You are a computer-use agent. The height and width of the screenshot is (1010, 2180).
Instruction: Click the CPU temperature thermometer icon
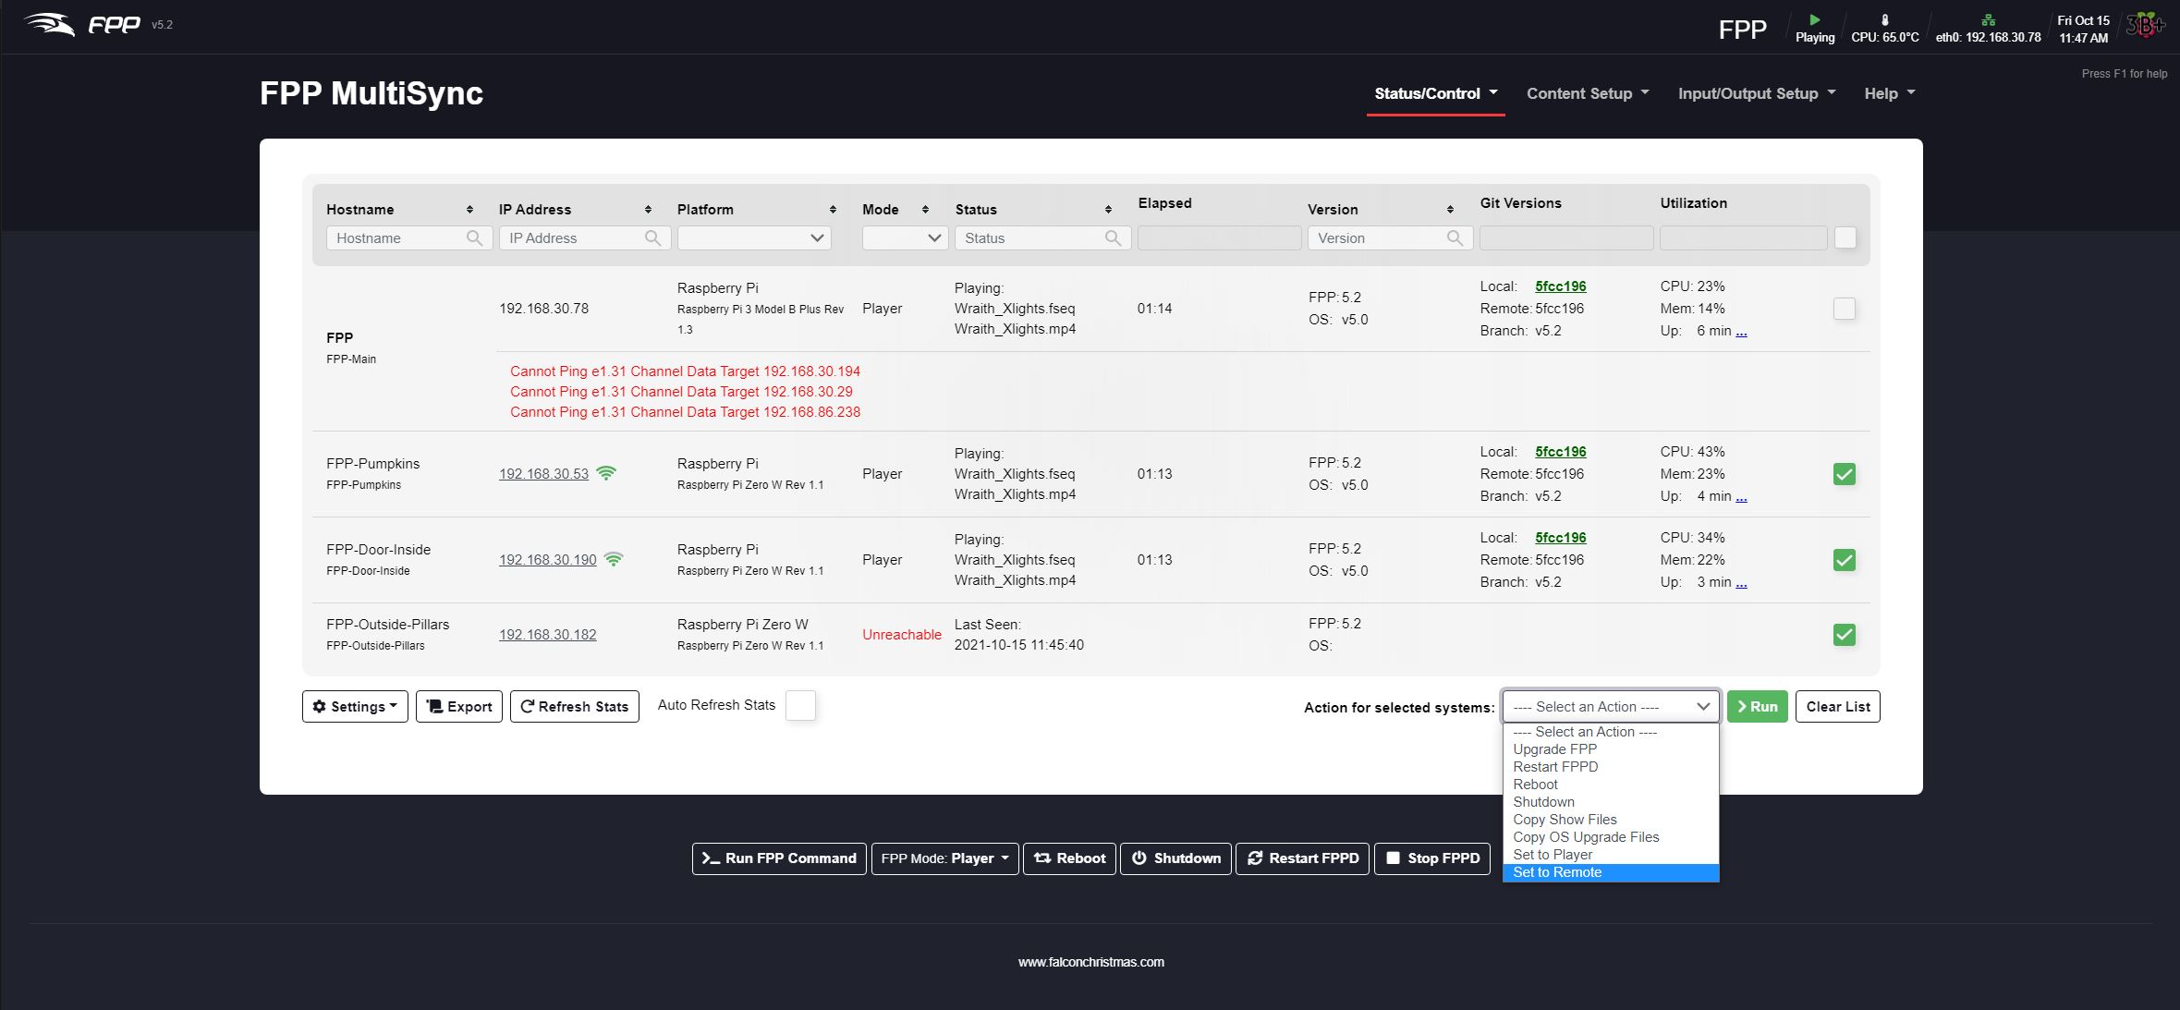1884,19
